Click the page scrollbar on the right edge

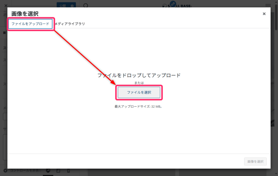pyautogui.click(x=276, y=16)
